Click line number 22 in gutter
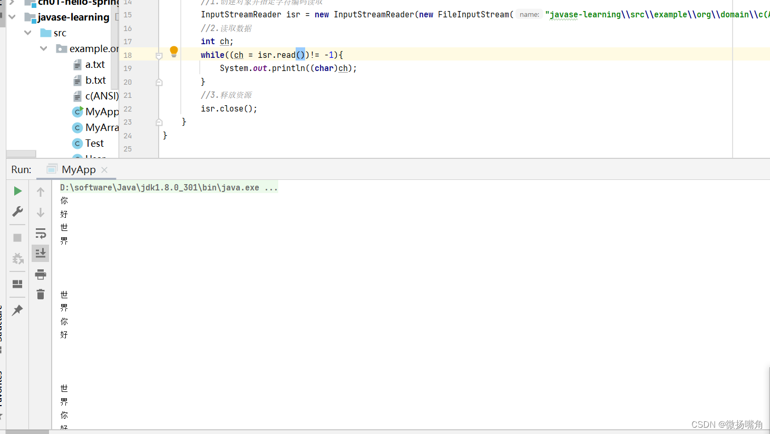Viewport: 770px width, 434px height. tap(128, 109)
